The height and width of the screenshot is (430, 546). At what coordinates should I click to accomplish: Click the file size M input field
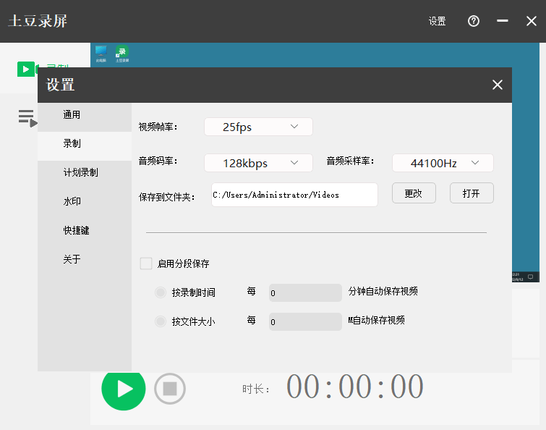(305, 321)
